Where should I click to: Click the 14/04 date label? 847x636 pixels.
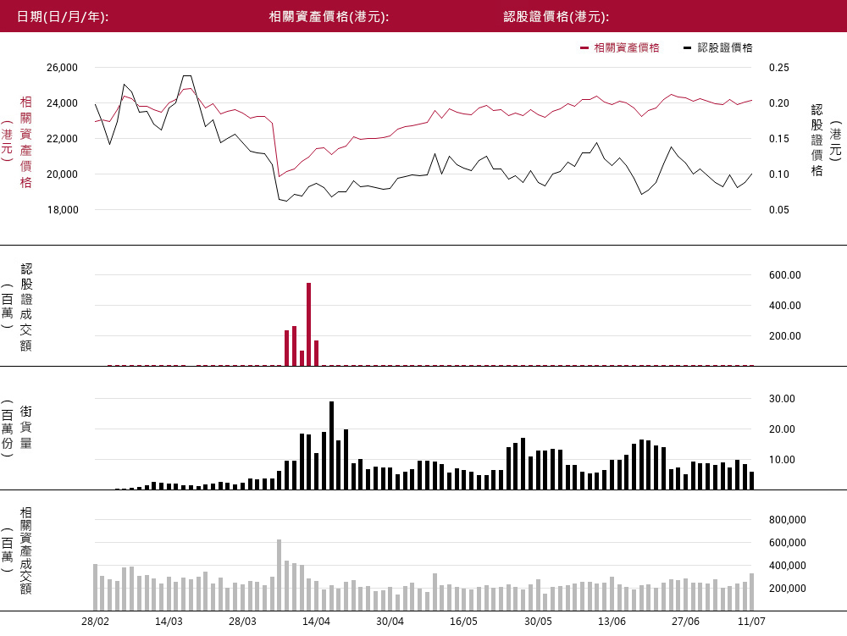coord(316,622)
